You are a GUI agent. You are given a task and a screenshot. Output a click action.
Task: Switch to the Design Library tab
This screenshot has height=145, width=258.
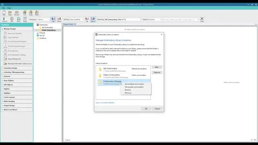click(x=68, y=24)
